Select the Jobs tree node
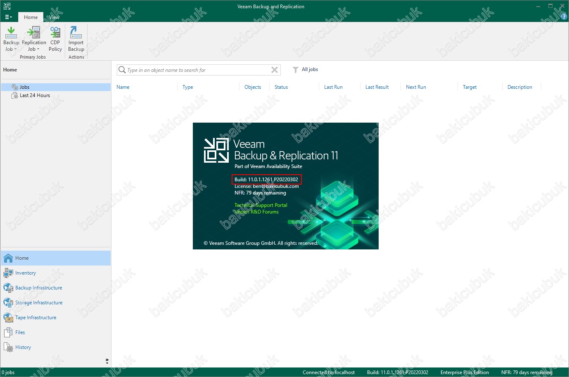This screenshot has height=377, width=569. click(56, 87)
